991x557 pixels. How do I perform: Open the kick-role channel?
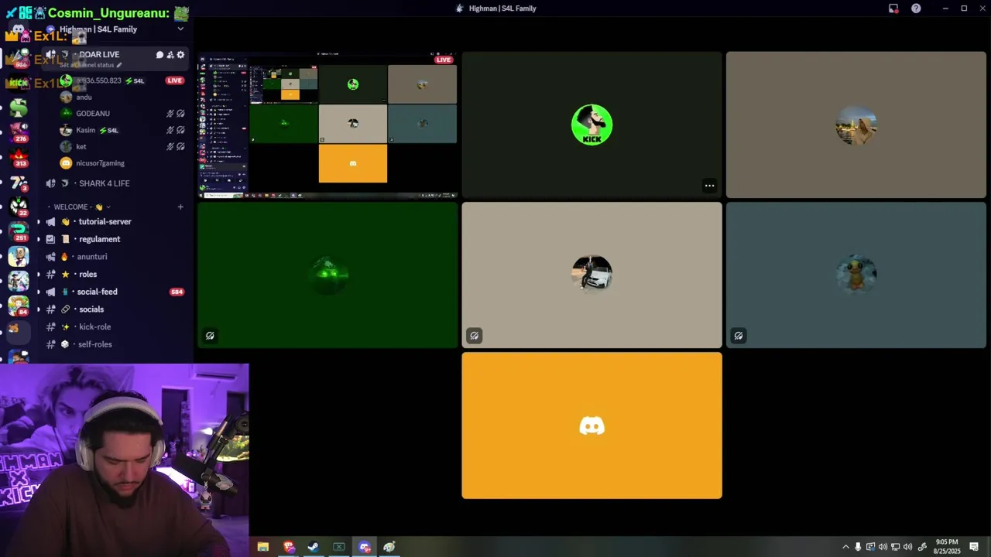point(94,327)
